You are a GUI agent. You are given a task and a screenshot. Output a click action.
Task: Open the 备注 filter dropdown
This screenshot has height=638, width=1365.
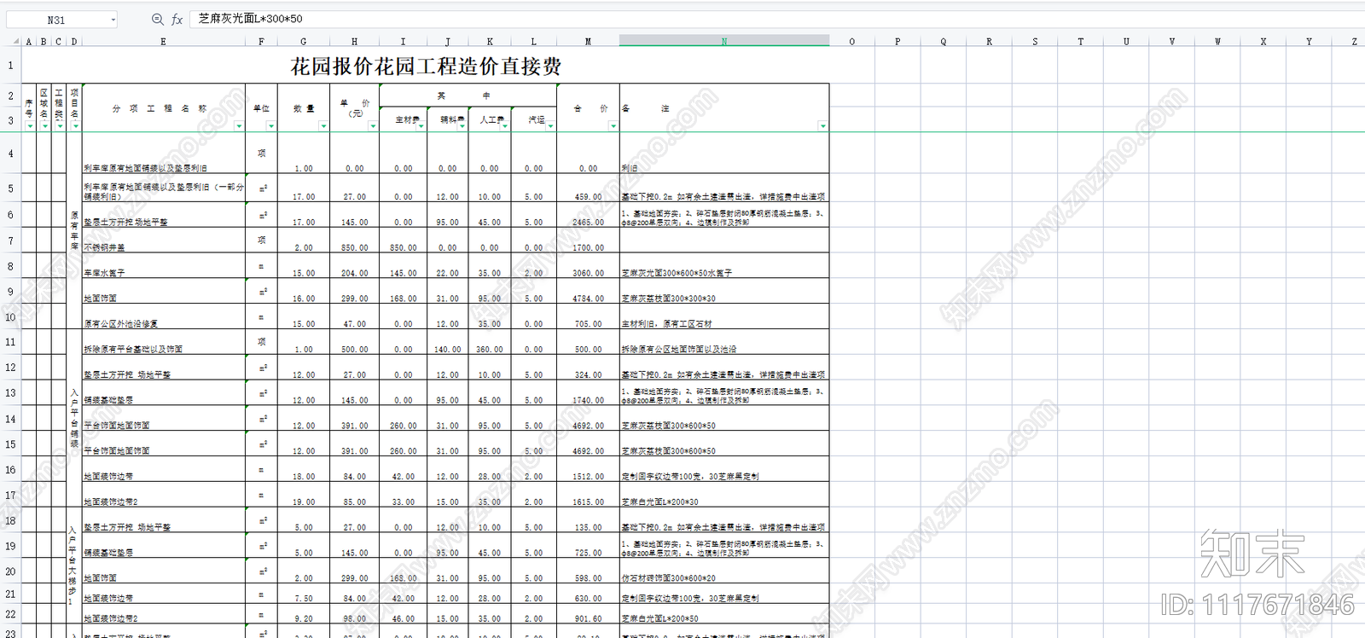[x=822, y=126]
